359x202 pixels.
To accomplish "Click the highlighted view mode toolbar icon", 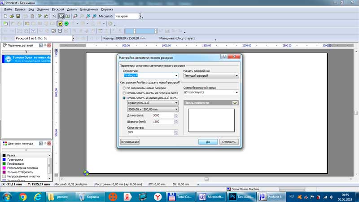I will pyautogui.click(x=61, y=16).
